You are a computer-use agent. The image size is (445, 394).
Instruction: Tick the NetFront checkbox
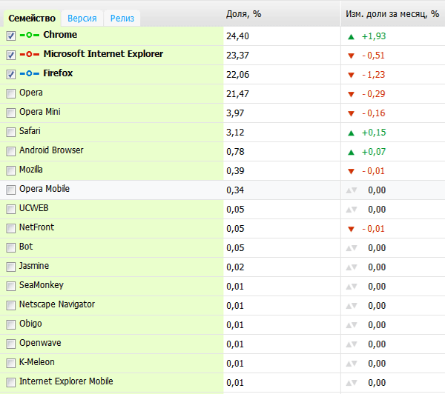(11, 228)
